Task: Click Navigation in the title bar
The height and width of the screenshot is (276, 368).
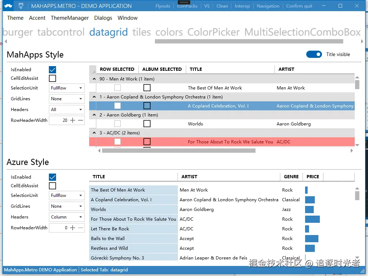Action: 268,6
